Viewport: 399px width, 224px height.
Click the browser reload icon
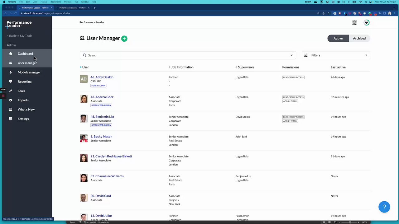[x=15, y=13]
